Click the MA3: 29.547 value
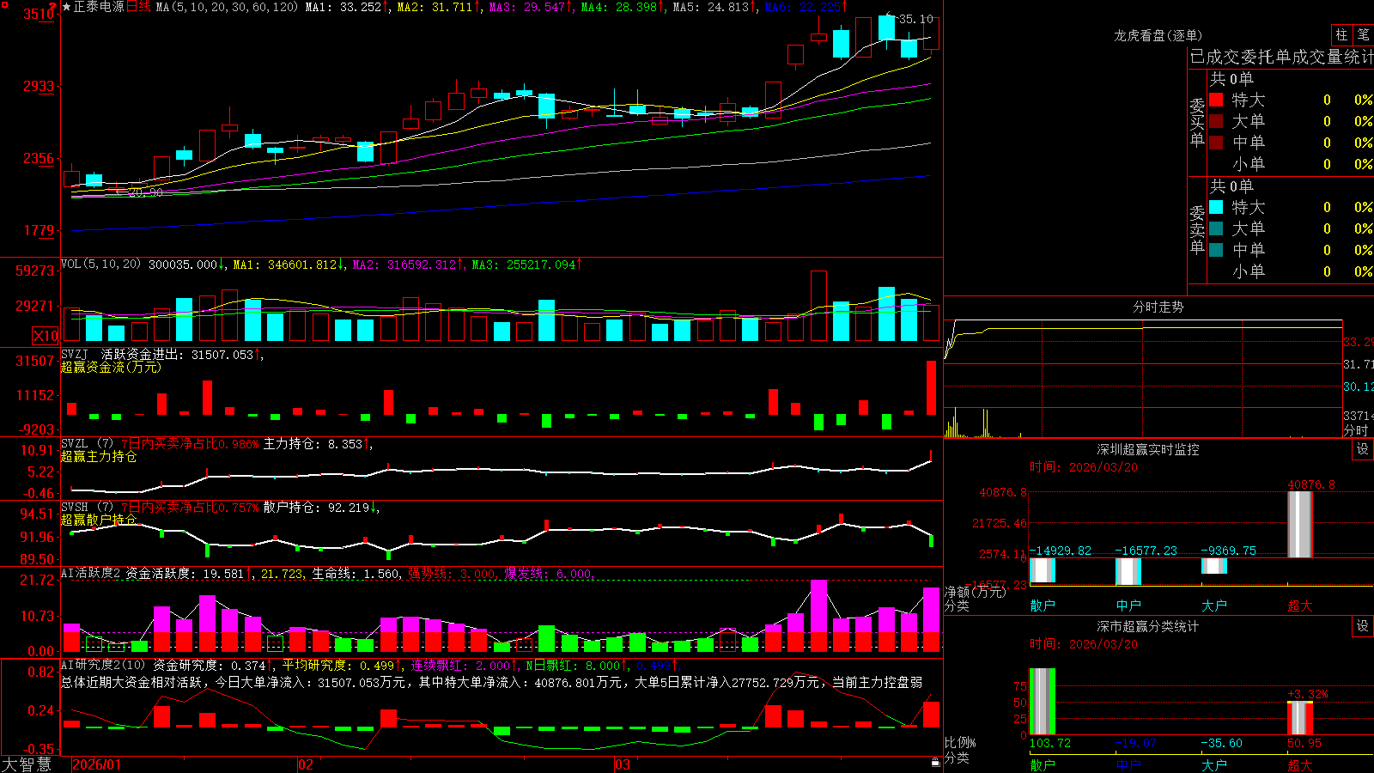This screenshot has width=1374, height=773. point(530,7)
